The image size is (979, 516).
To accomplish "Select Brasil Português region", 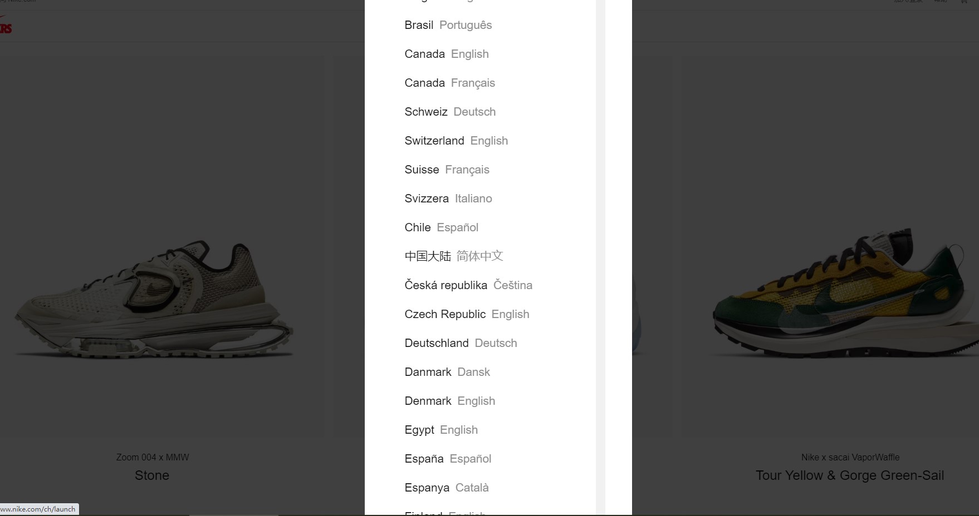I will click(448, 25).
